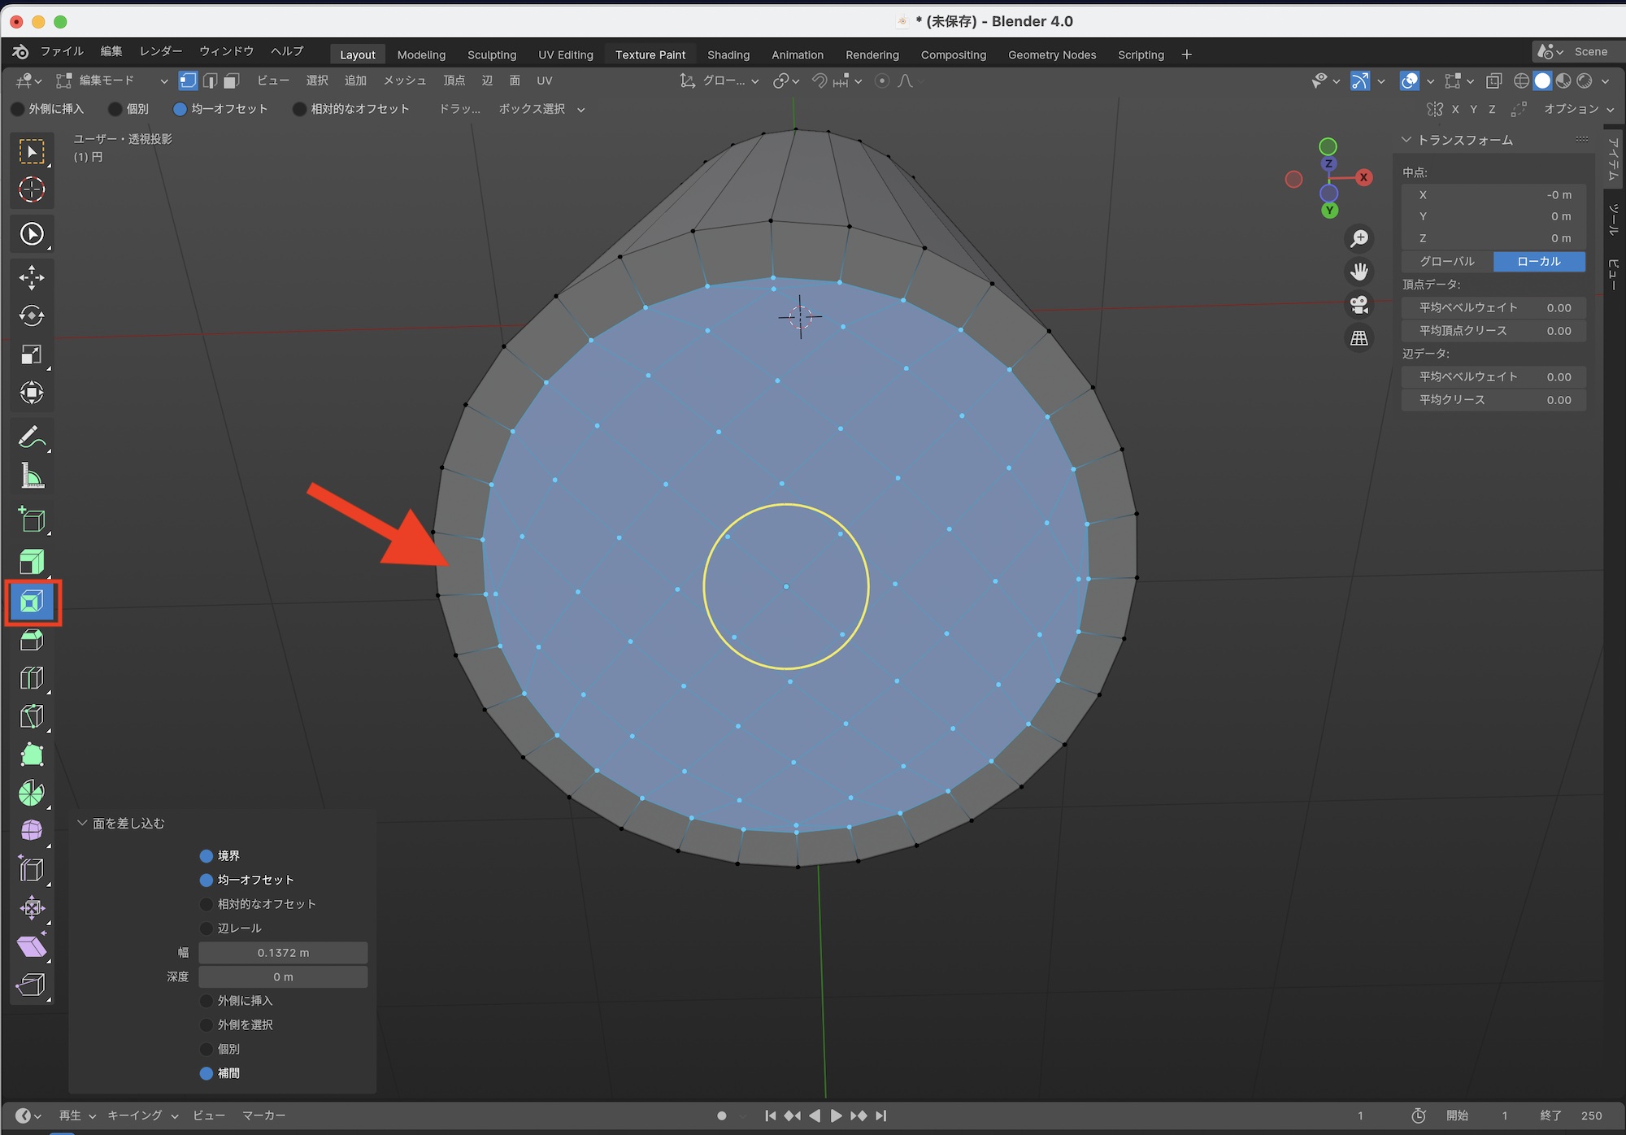Pick the Knife tool icon
This screenshot has width=1626, height=1135.
point(32,716)
